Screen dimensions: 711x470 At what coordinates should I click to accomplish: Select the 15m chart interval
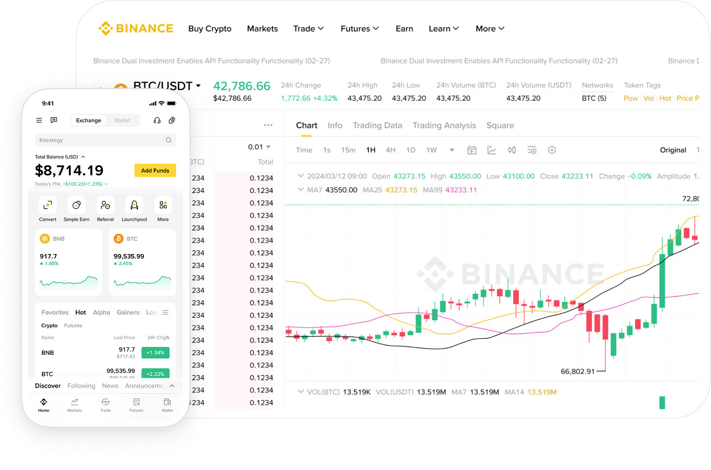click(348, 150)
